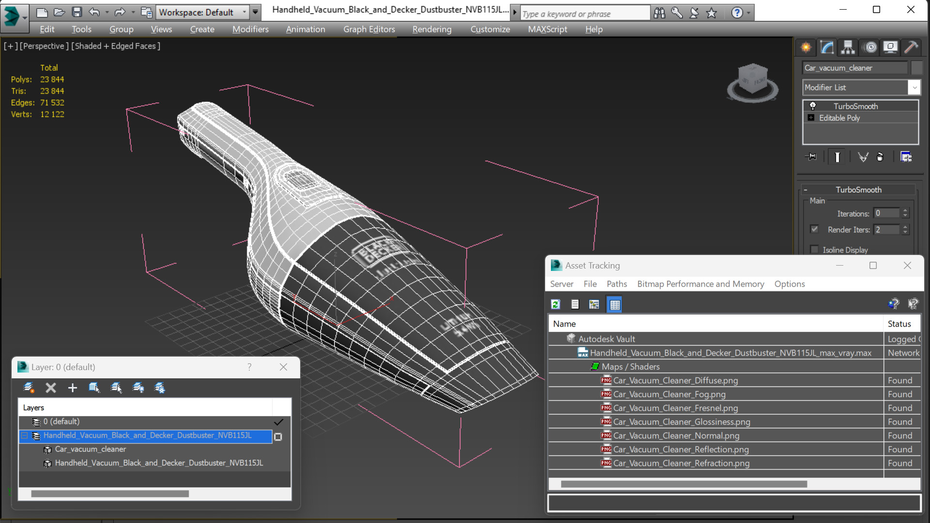Click the blue Help question mark icon
Viewport: 930px width, 523px height.
[737, 13]
